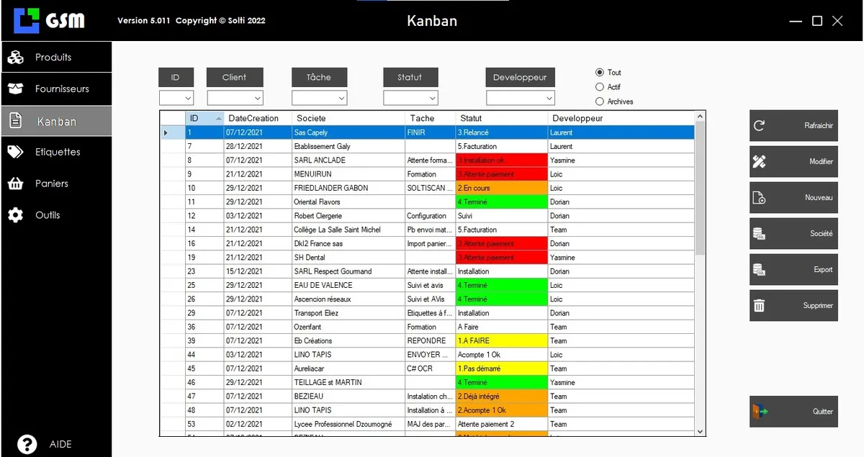
Task: Click the 'C# OCR' task cell
Action: 430,368
